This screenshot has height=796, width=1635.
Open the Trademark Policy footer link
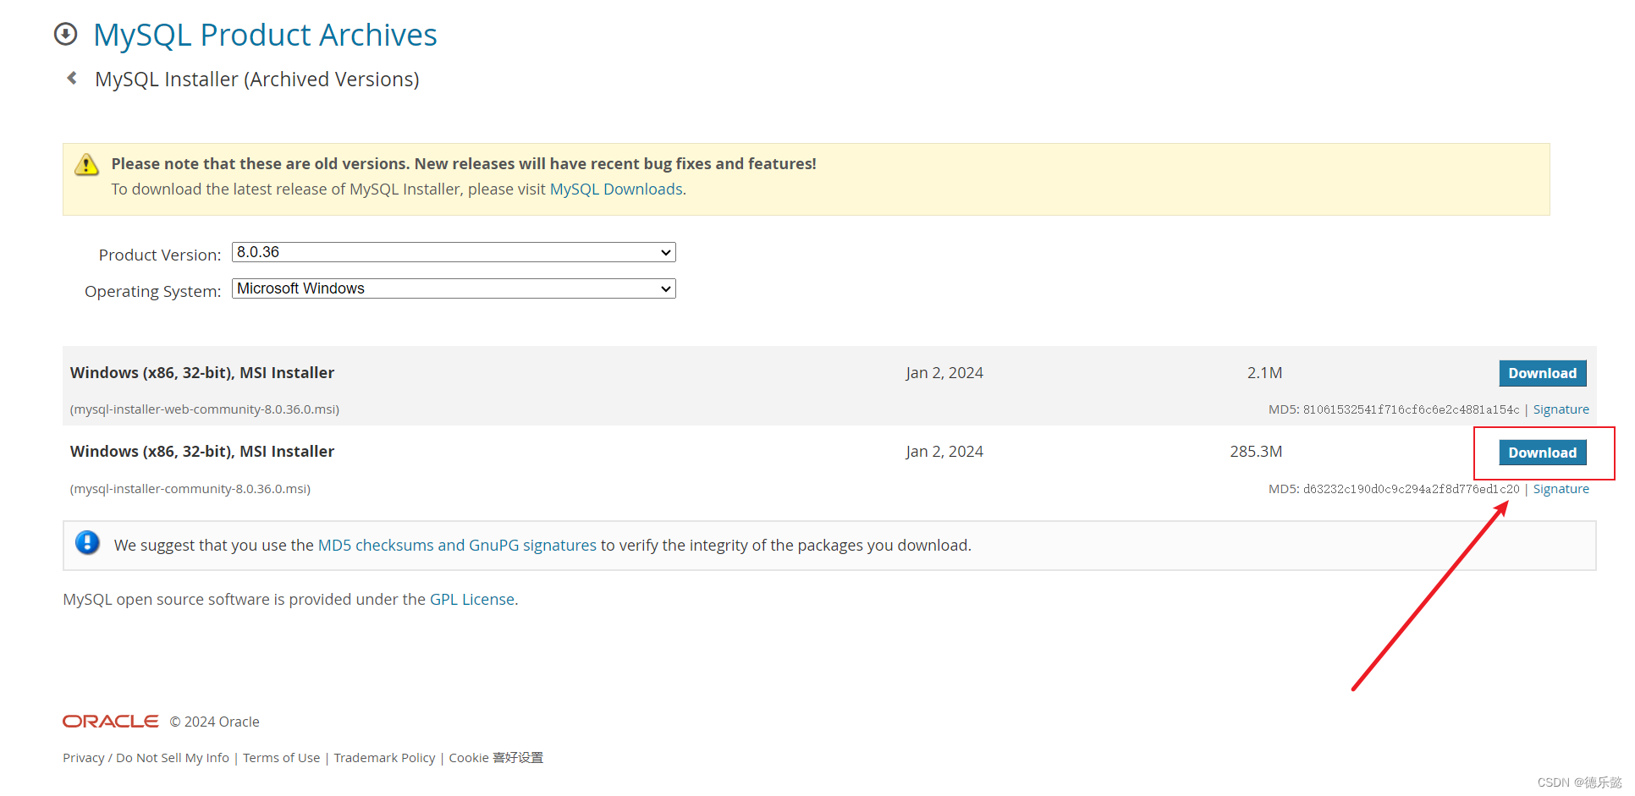point(384,758)
